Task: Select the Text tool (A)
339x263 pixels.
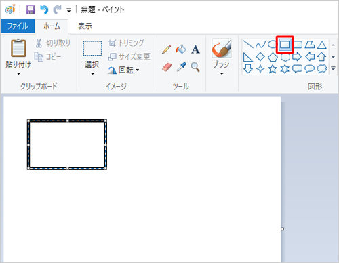Action: click(x=195, y=49)
